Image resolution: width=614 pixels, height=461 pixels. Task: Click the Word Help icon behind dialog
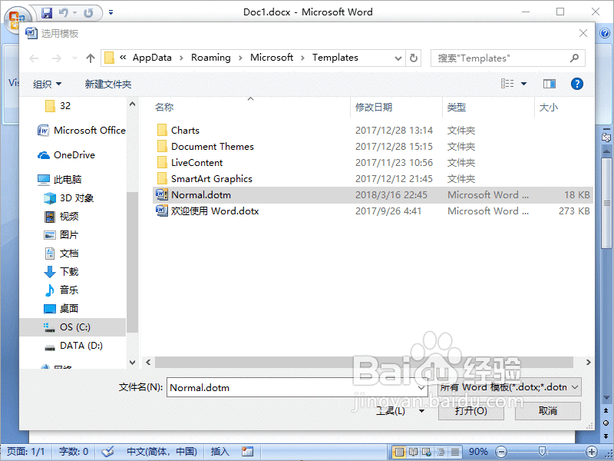pyautogui.click(x=605, y=33)
